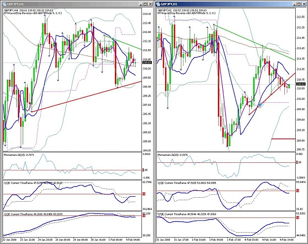
Task: Click the chart icon in GBPJPY,H4 title bar
Action: click(4, 4)
